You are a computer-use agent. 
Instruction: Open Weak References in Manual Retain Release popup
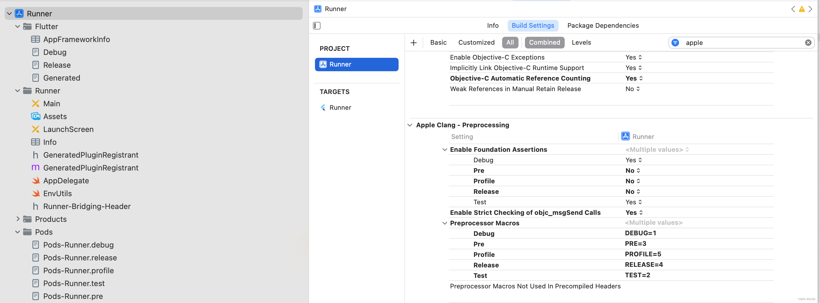(x=632, y=89)
